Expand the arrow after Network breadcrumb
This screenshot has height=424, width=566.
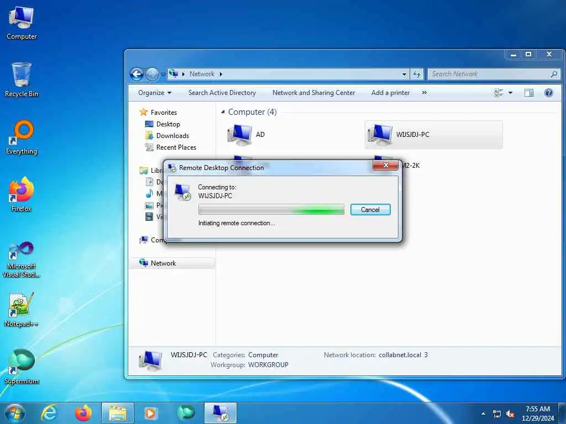(221, 74)
